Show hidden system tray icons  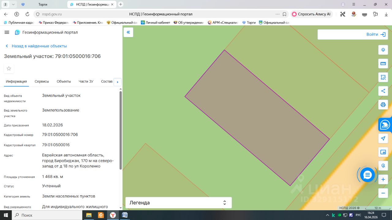pyautogui.click(x=328, y=215)
